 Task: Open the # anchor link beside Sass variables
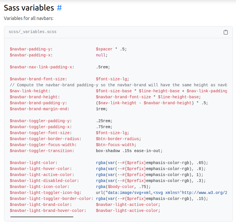59,8
